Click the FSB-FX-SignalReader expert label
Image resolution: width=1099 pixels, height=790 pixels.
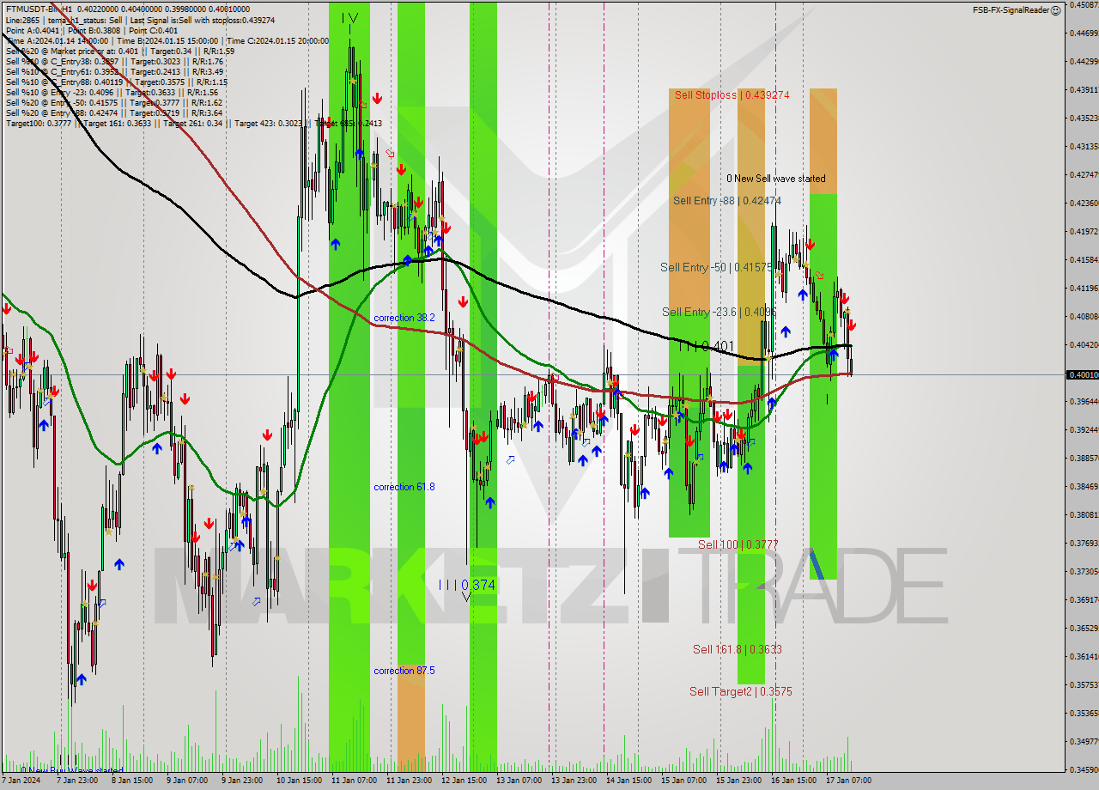pyautogui.click(x=1011, y=10)
